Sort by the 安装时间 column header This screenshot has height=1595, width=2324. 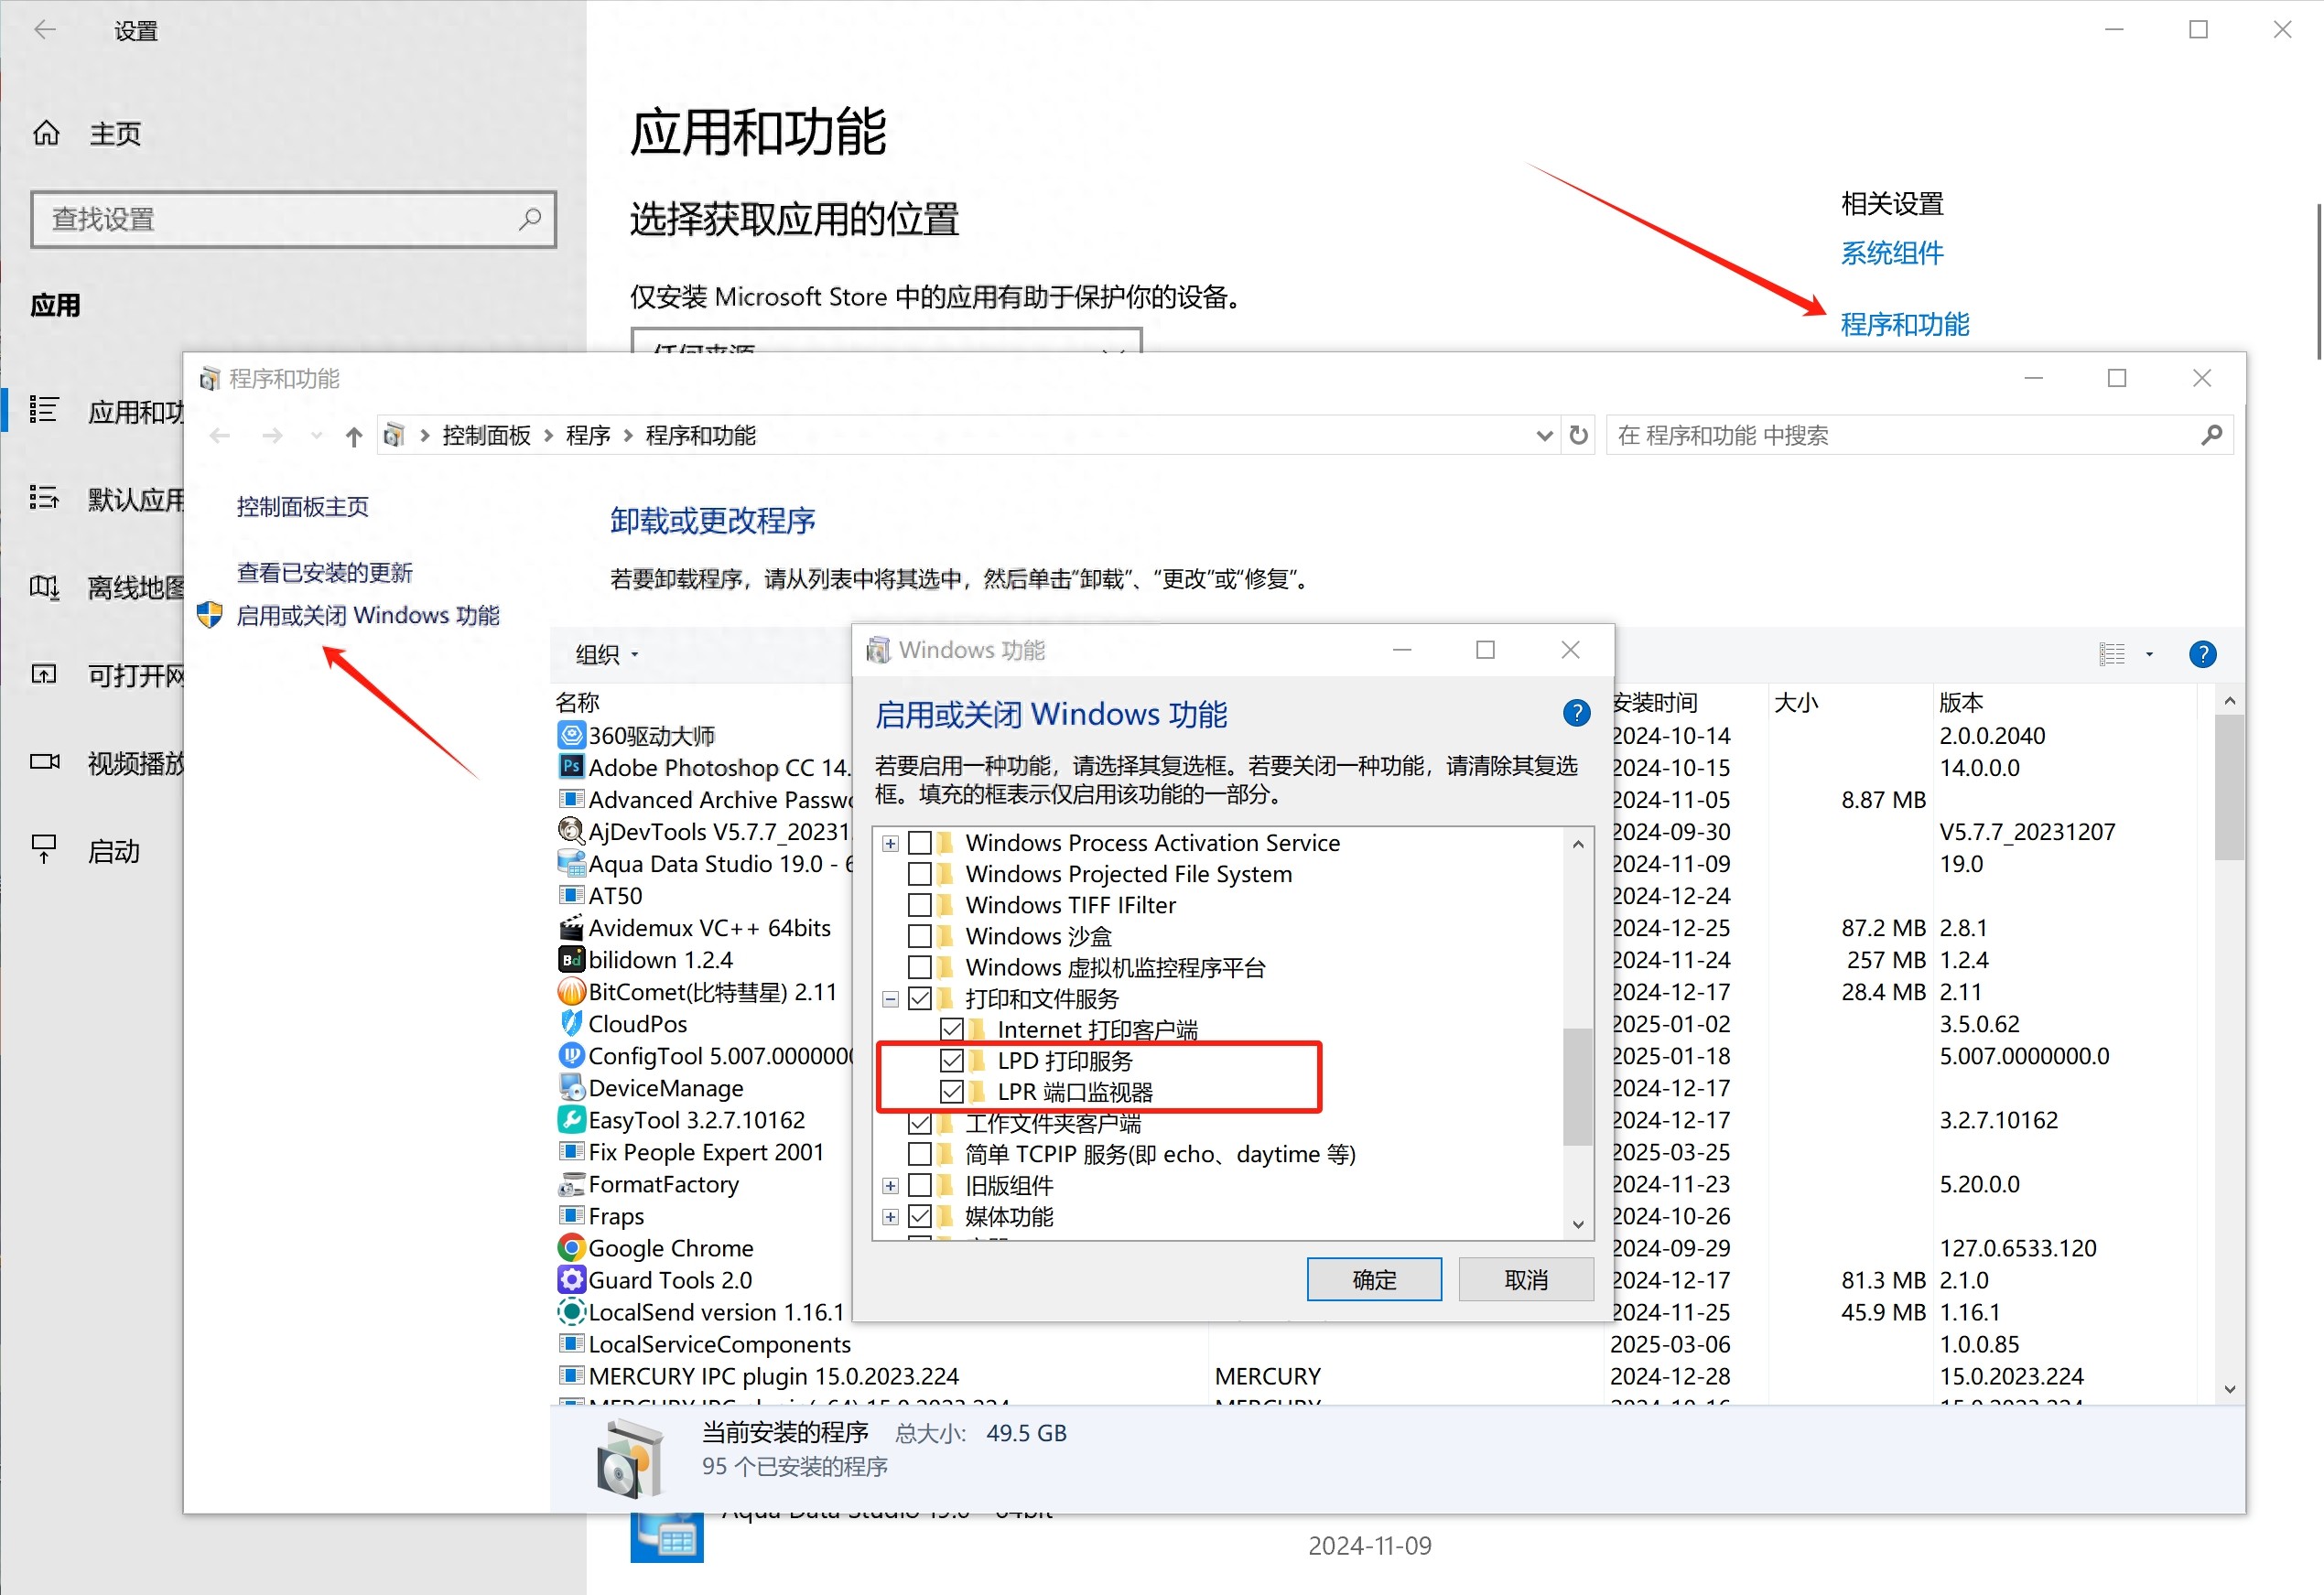(1656, 702)
